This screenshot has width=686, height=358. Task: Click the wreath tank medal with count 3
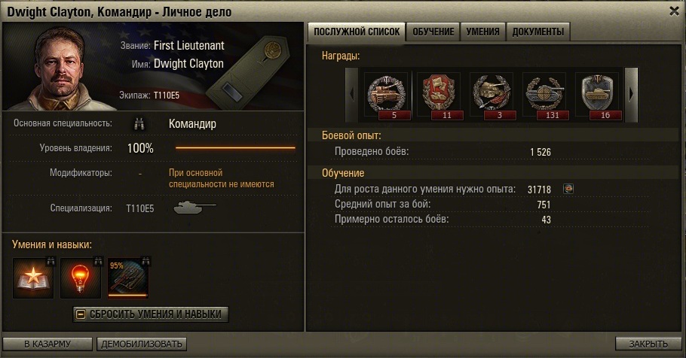click(x=492, y=96)
